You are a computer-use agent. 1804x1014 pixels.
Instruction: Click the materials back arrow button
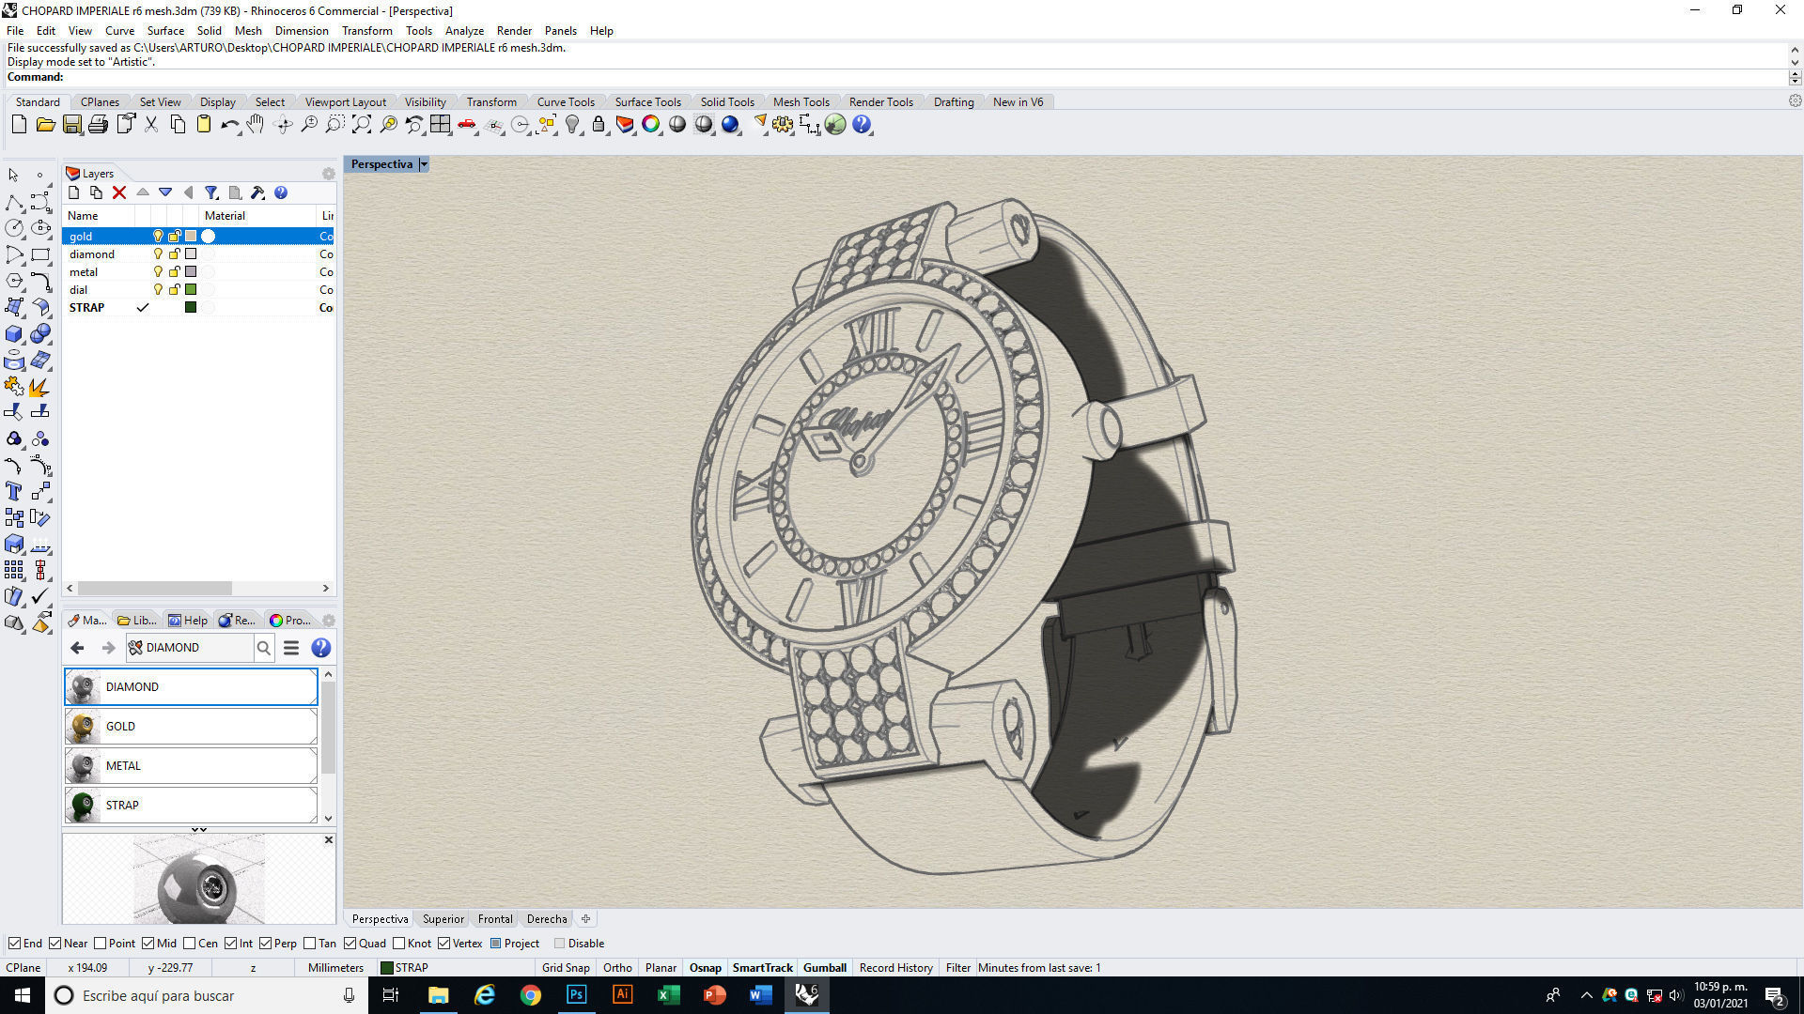click(x=77, y=648)
